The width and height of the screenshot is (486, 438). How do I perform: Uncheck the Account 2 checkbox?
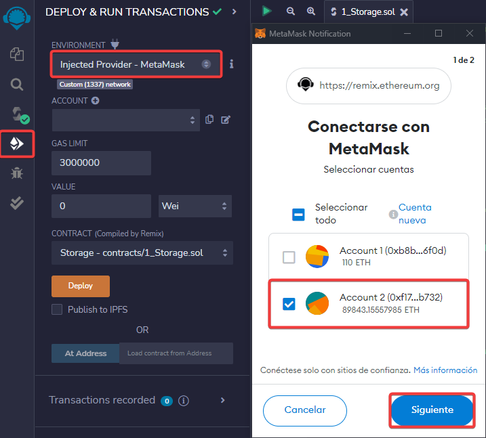pyautogui.click(x=289, y=304)
